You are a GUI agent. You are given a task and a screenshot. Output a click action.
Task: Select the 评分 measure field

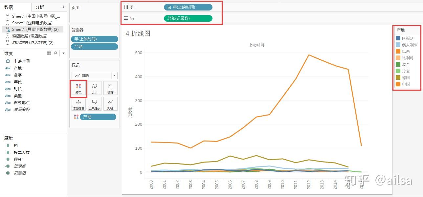(x=18, y=159)
